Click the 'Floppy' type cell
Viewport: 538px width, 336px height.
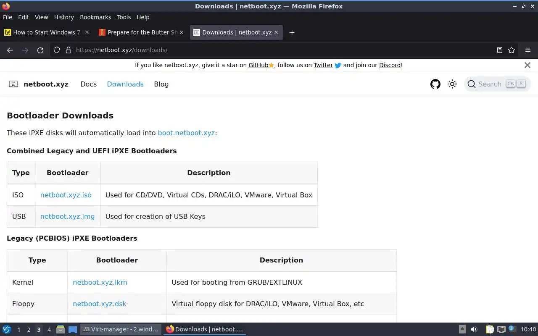click(x=37, y=304)
